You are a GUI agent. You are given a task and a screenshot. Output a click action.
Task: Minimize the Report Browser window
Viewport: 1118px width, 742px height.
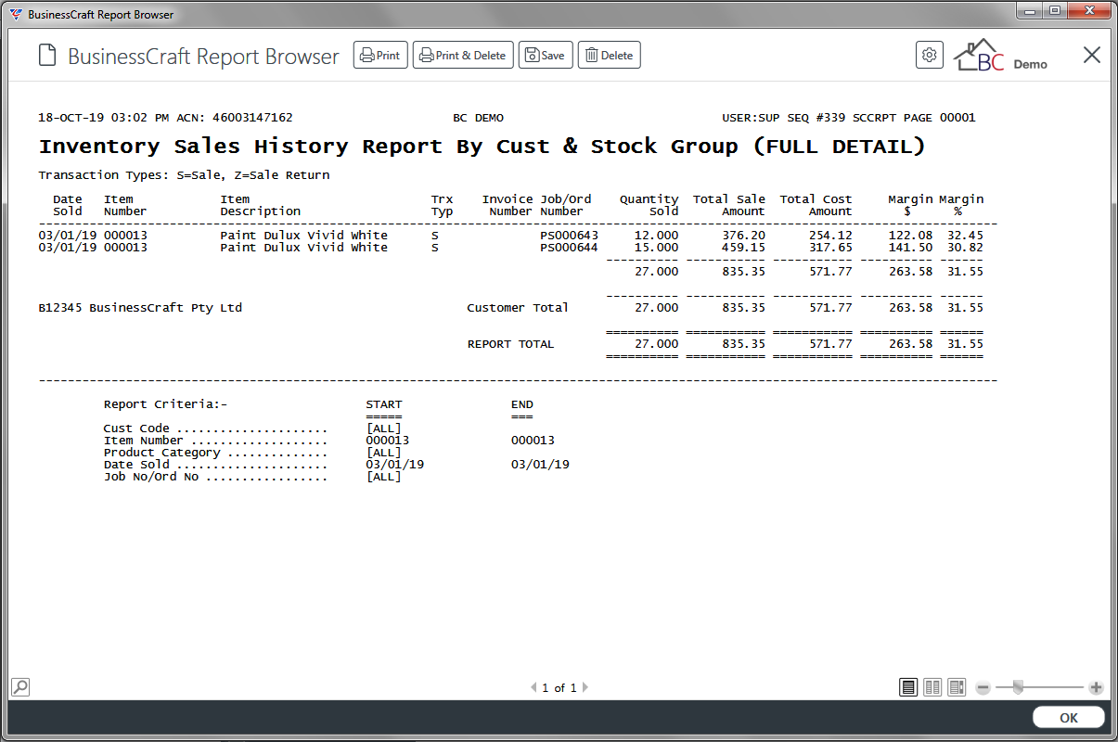point(1030,11)
